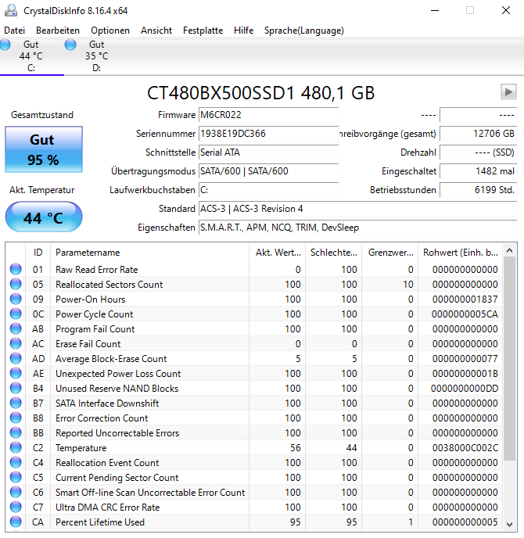Viewport: 524px width, 538px height.
Task: Click status icon of Ultra DMA CRC Error Rate
Action: click(x=16, y=507)
